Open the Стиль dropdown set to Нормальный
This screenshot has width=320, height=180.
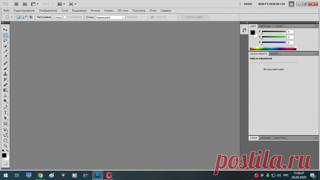(x=110, y=17)
